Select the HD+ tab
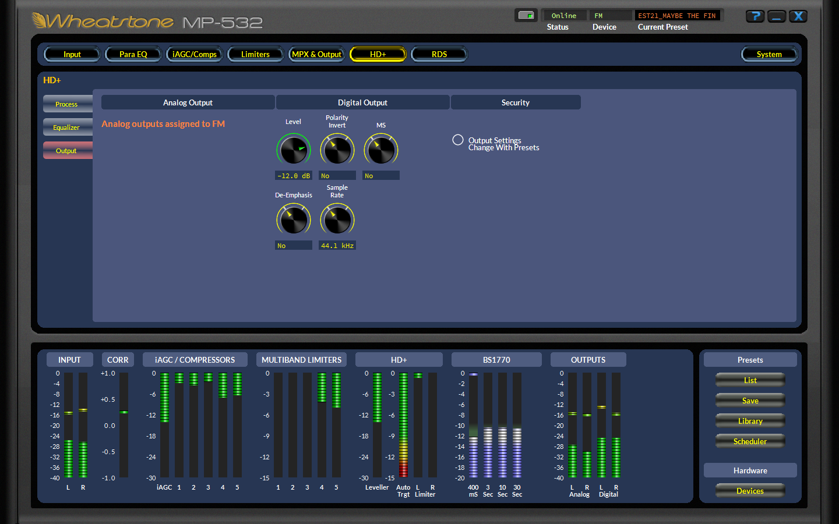Viewport: 839px width, 524px height. tap(378, 54)
